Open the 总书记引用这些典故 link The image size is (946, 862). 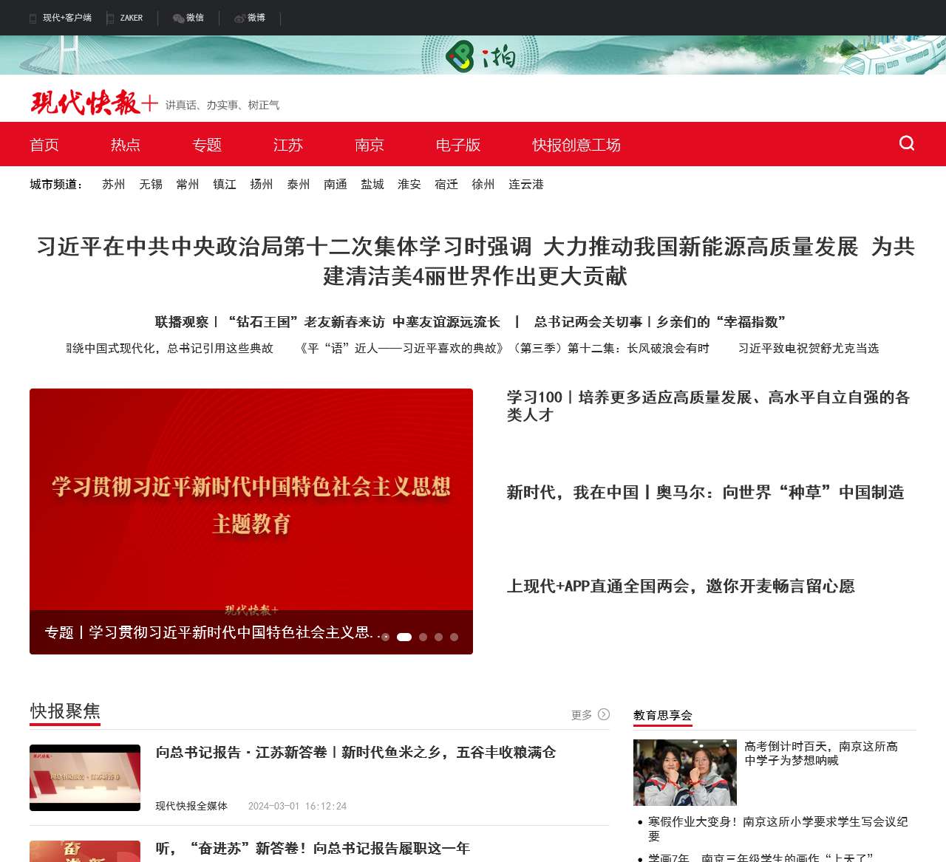pos(170,349)
